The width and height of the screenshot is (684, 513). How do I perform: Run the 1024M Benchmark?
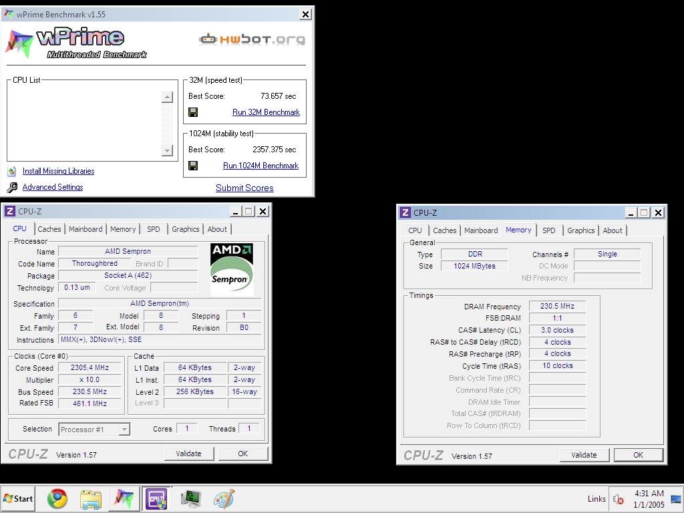point(261,166)
